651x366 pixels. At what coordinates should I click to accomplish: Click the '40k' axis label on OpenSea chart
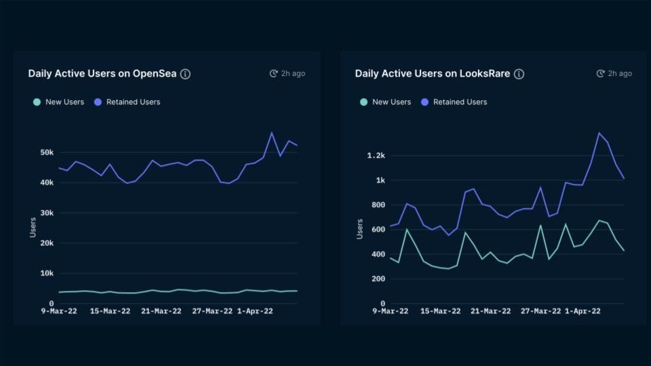tap(47, 182)
